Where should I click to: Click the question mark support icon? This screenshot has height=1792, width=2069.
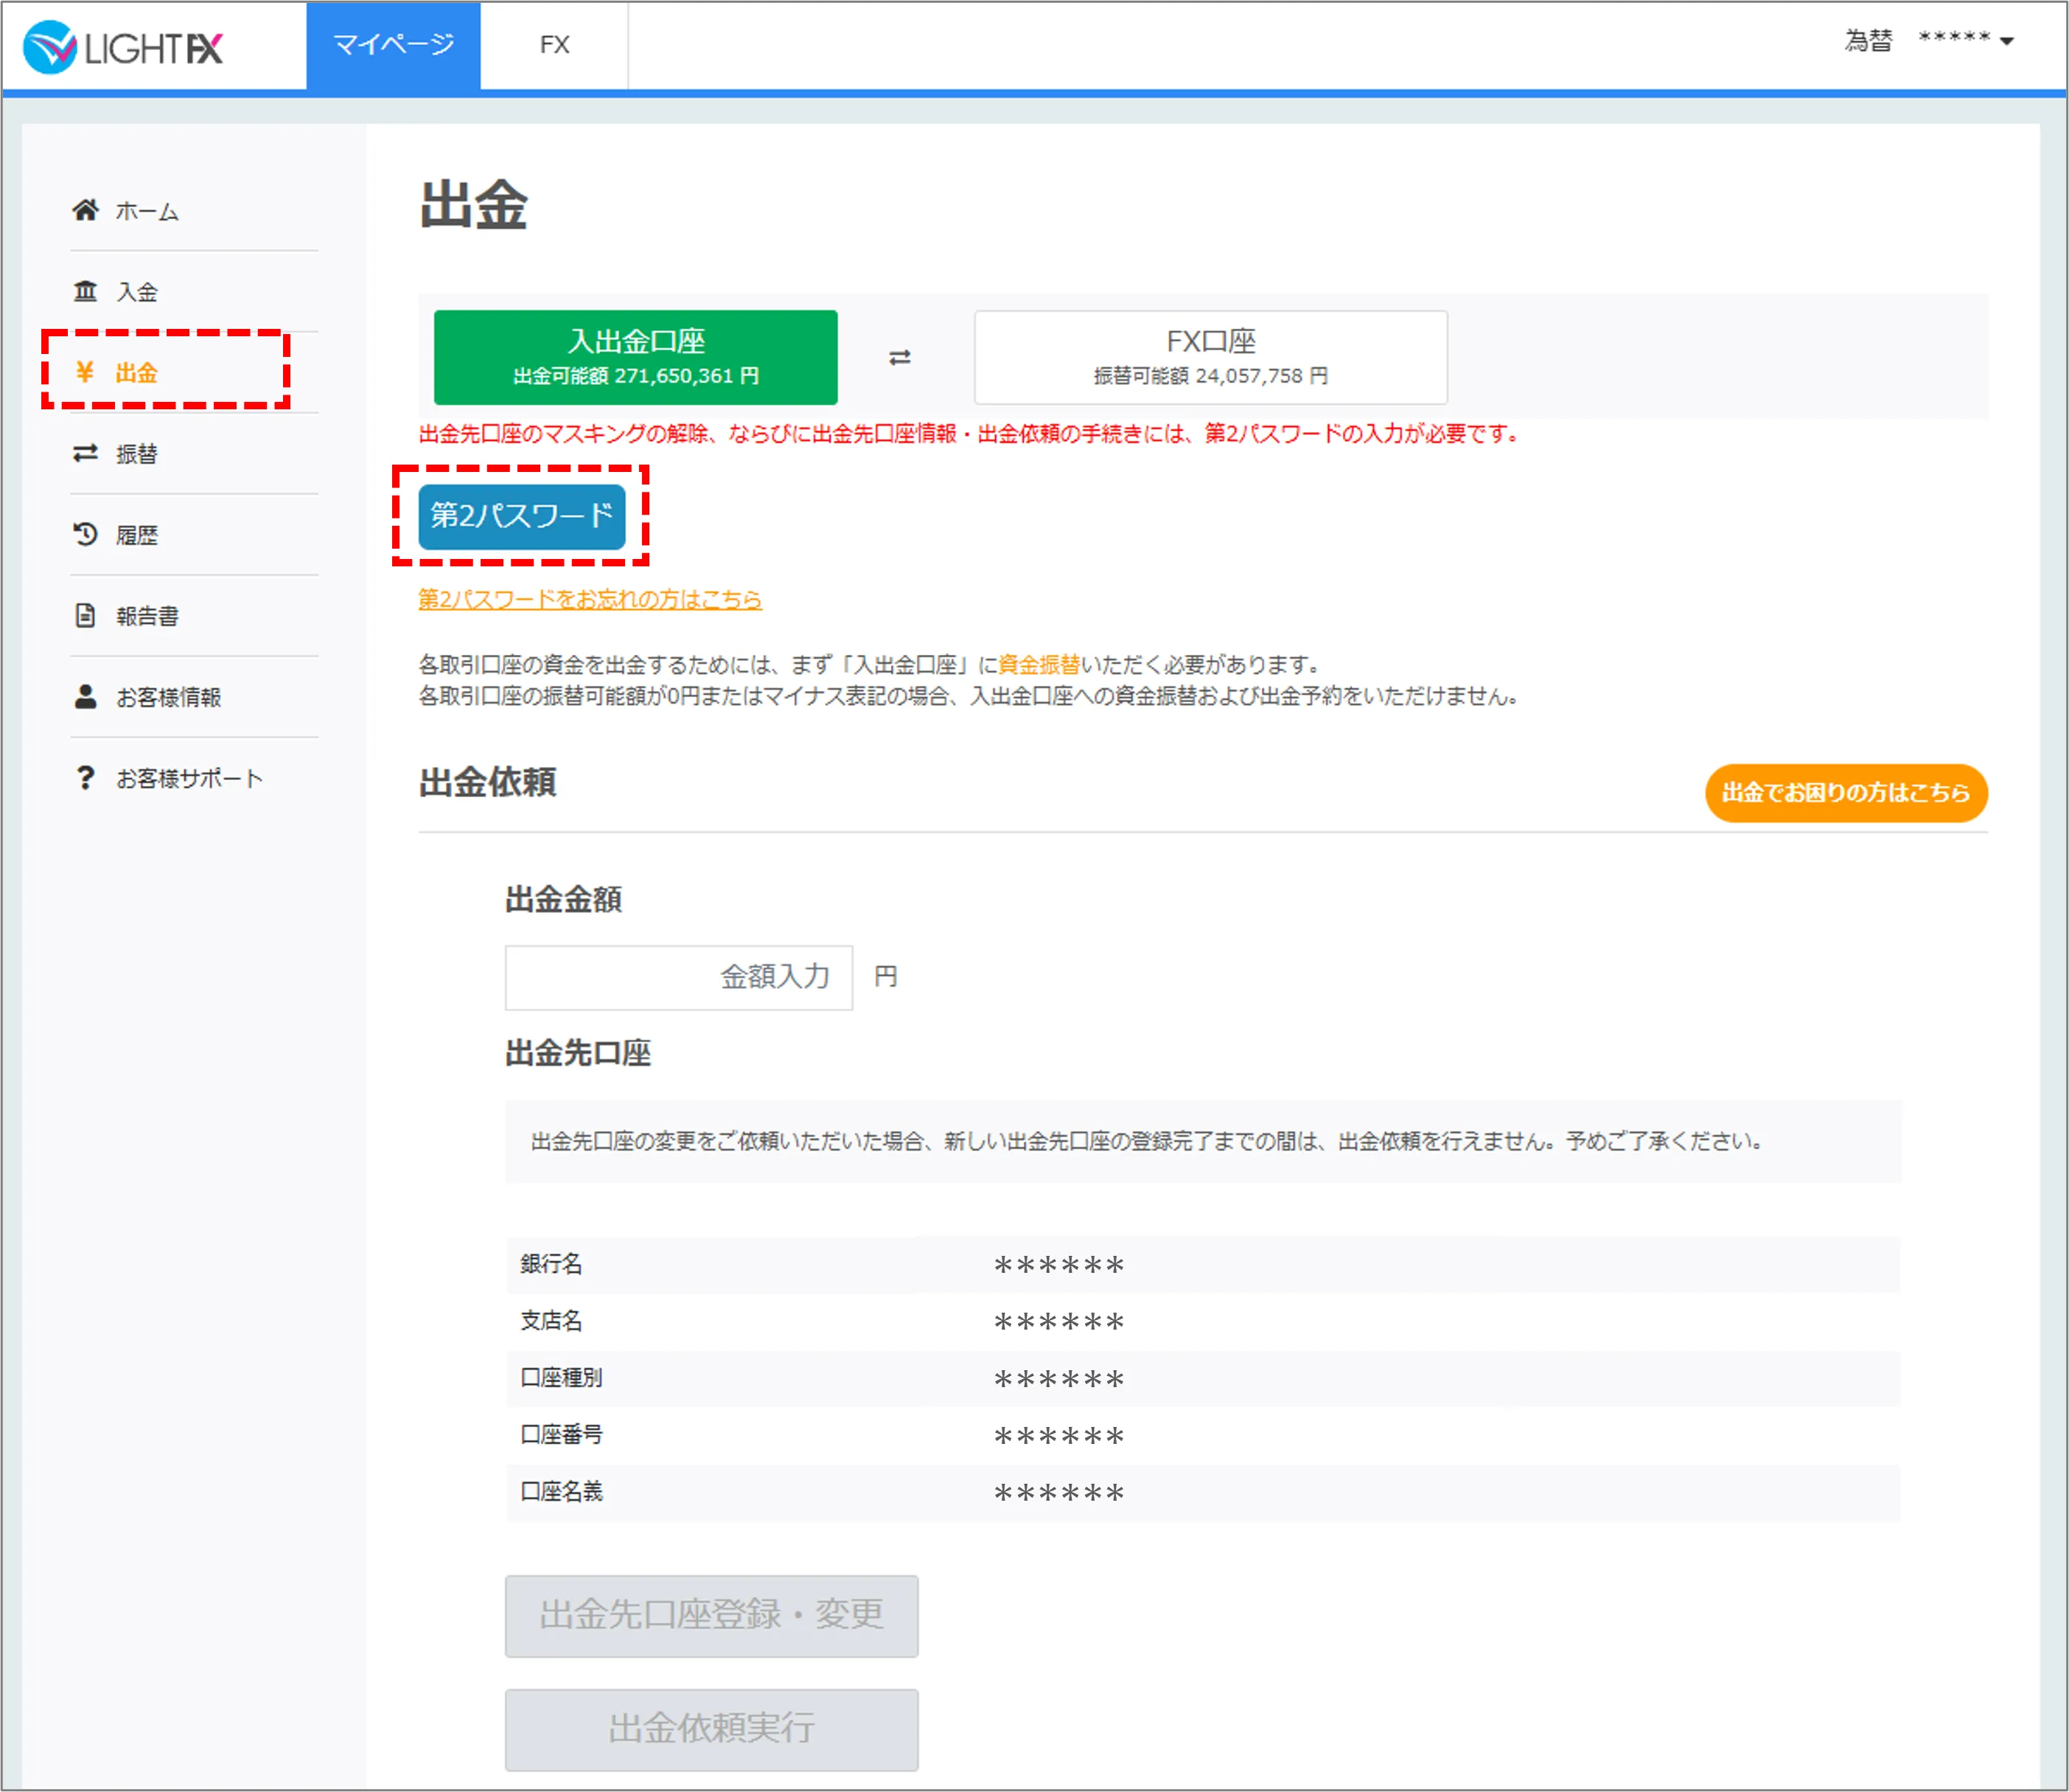click(86, 777)
